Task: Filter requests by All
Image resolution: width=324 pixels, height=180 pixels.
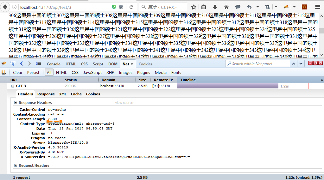Action: [x=49, y=73]
